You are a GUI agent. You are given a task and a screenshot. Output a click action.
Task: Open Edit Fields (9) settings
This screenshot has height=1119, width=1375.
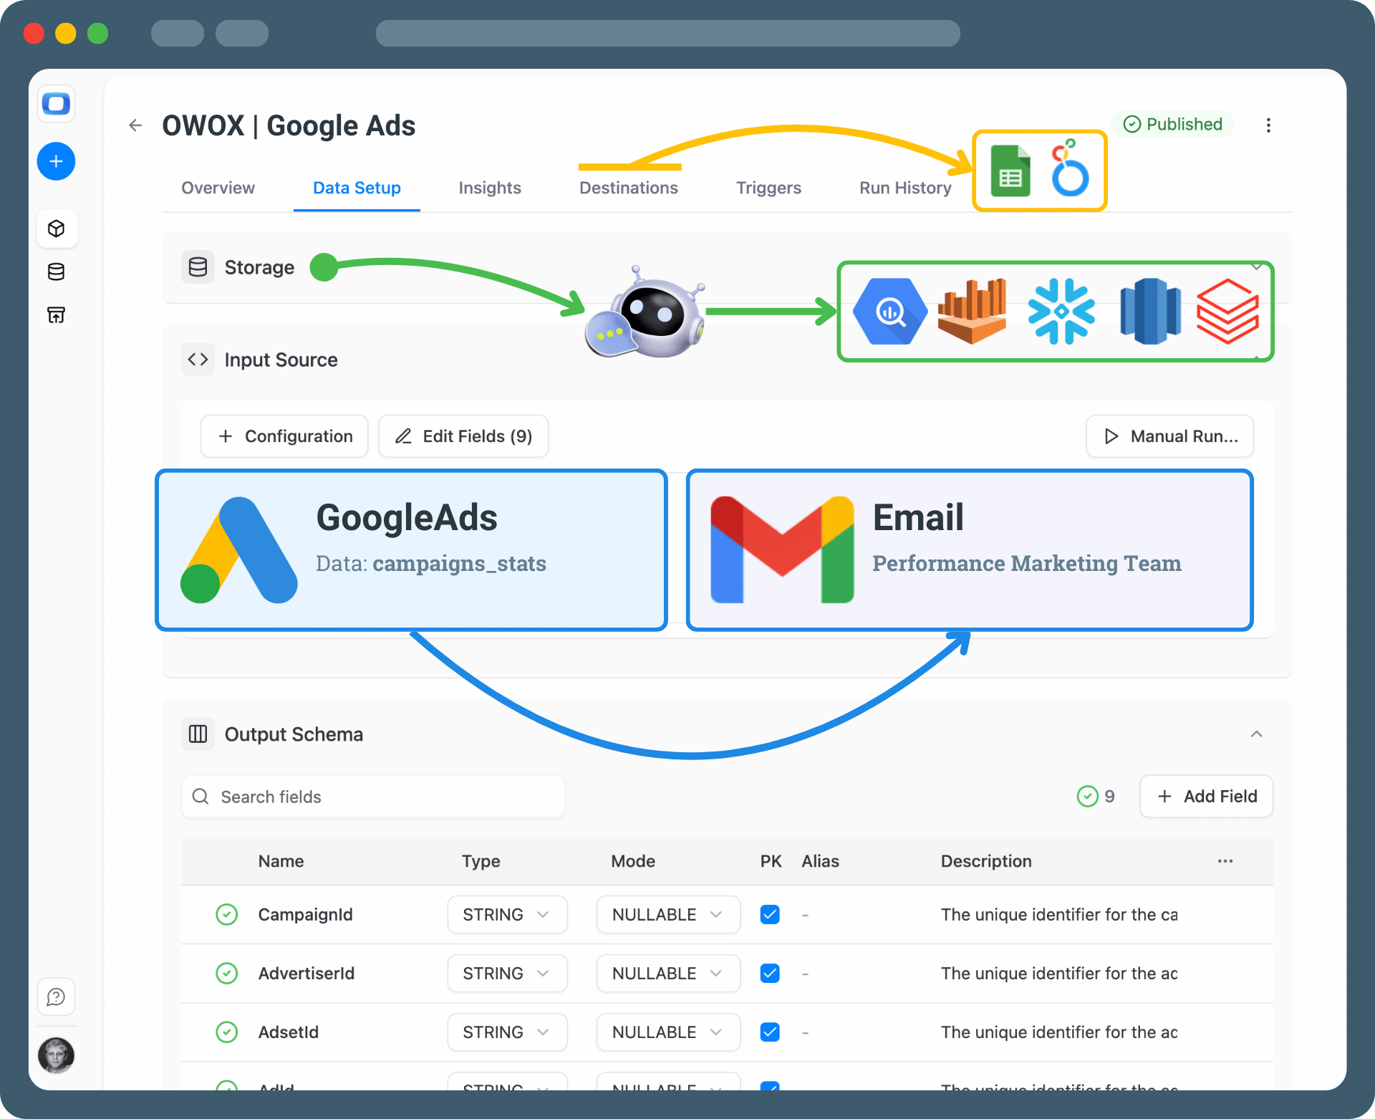(x=463, y=436)
